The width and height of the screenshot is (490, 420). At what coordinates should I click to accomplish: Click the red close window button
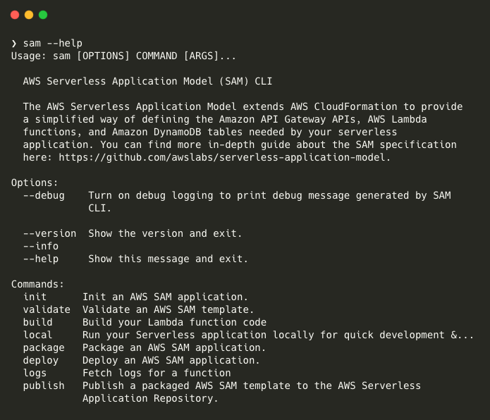15,14
